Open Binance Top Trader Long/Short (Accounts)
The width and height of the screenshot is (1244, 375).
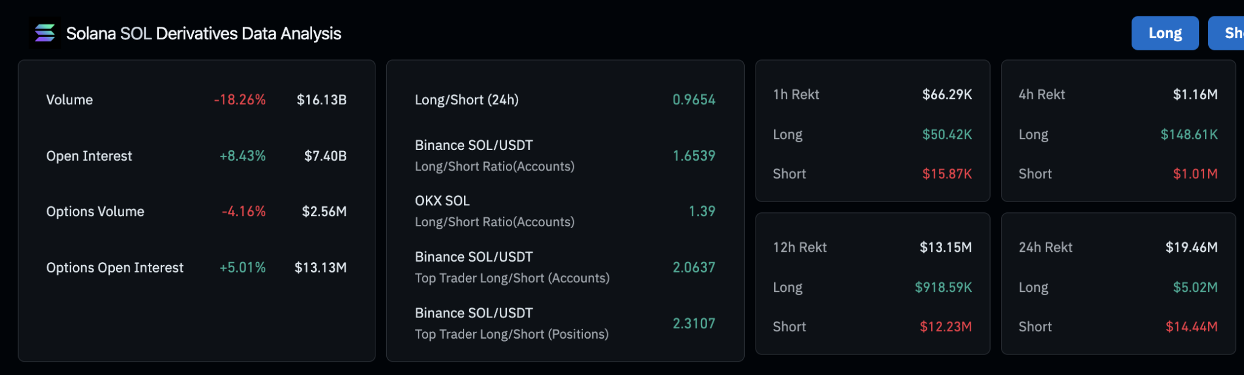click(x=511, y=268)
